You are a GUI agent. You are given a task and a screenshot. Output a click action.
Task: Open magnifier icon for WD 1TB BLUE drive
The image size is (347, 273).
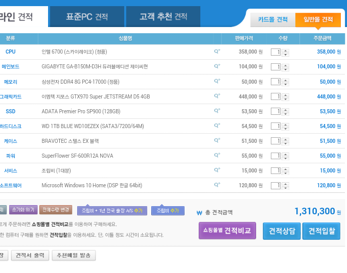(217, 125)
